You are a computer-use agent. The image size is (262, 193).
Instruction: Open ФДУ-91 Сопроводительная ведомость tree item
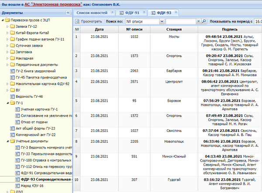click(46, 173)
